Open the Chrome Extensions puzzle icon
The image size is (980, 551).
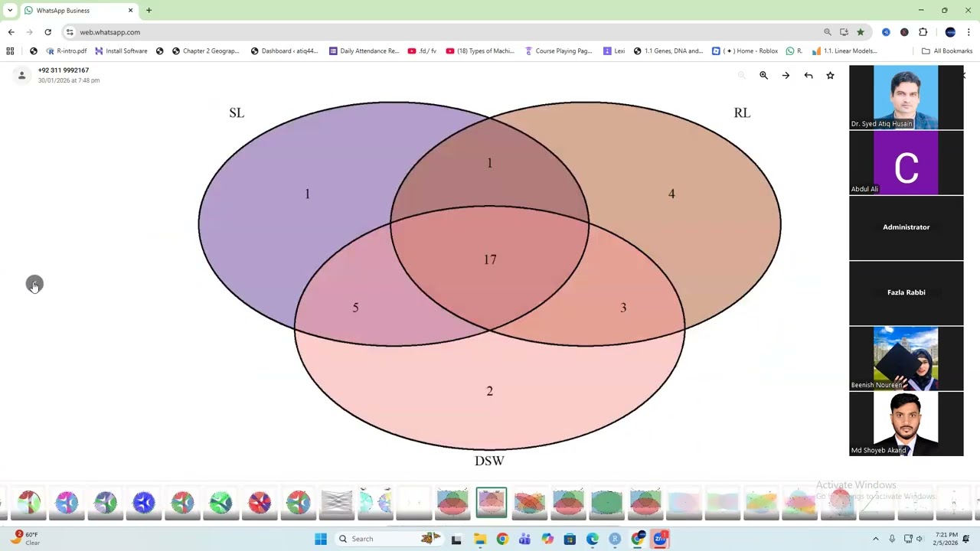(x=923, y=32)
